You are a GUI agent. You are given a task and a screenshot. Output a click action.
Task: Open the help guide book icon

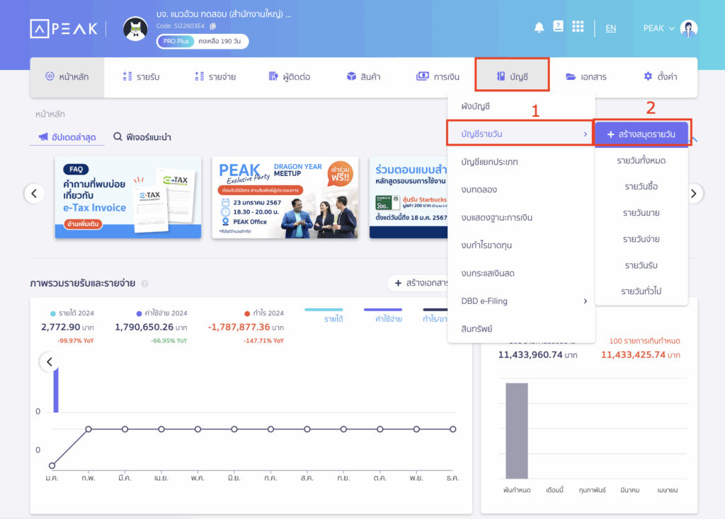[x=558, y=27]
